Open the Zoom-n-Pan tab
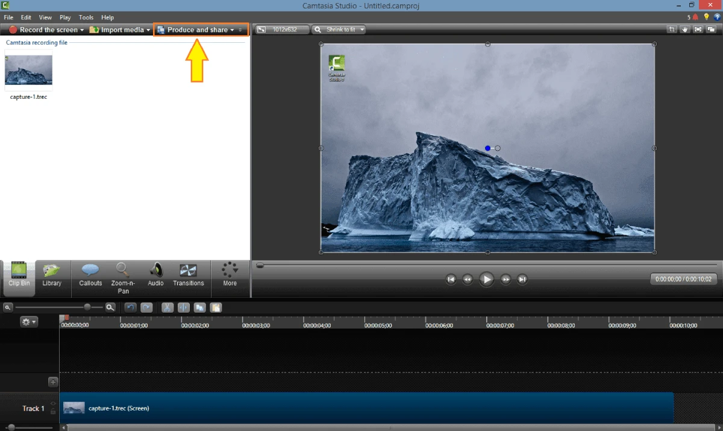The height and width of the screenshot is (431, 723). [123, 278]
